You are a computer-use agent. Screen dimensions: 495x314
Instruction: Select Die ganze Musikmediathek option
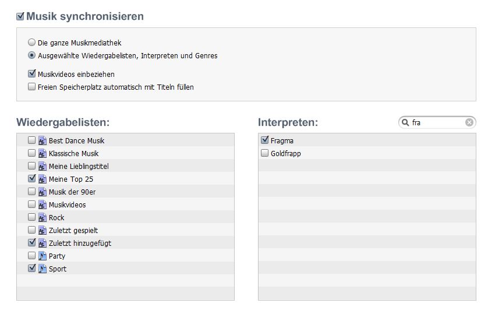(x=31, y=42)
